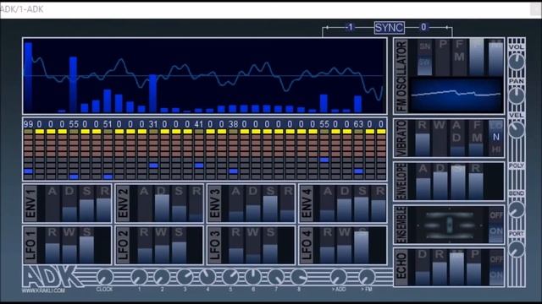The width and height of the screenshot is (542, 304).
Task: Click knob 3 in bottom row
Action: coord(185,277)
